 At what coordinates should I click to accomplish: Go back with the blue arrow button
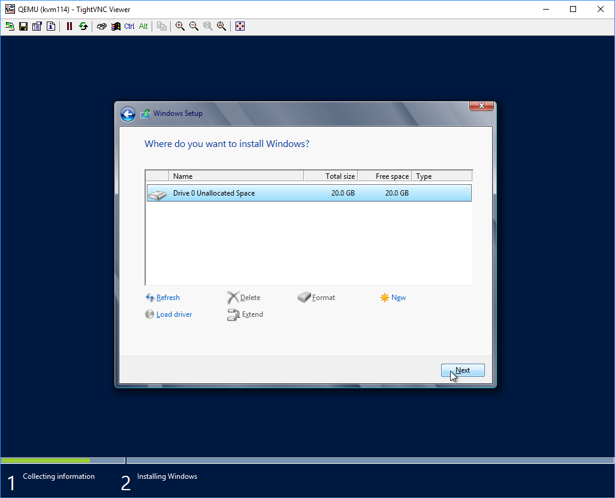coord(128,114)
